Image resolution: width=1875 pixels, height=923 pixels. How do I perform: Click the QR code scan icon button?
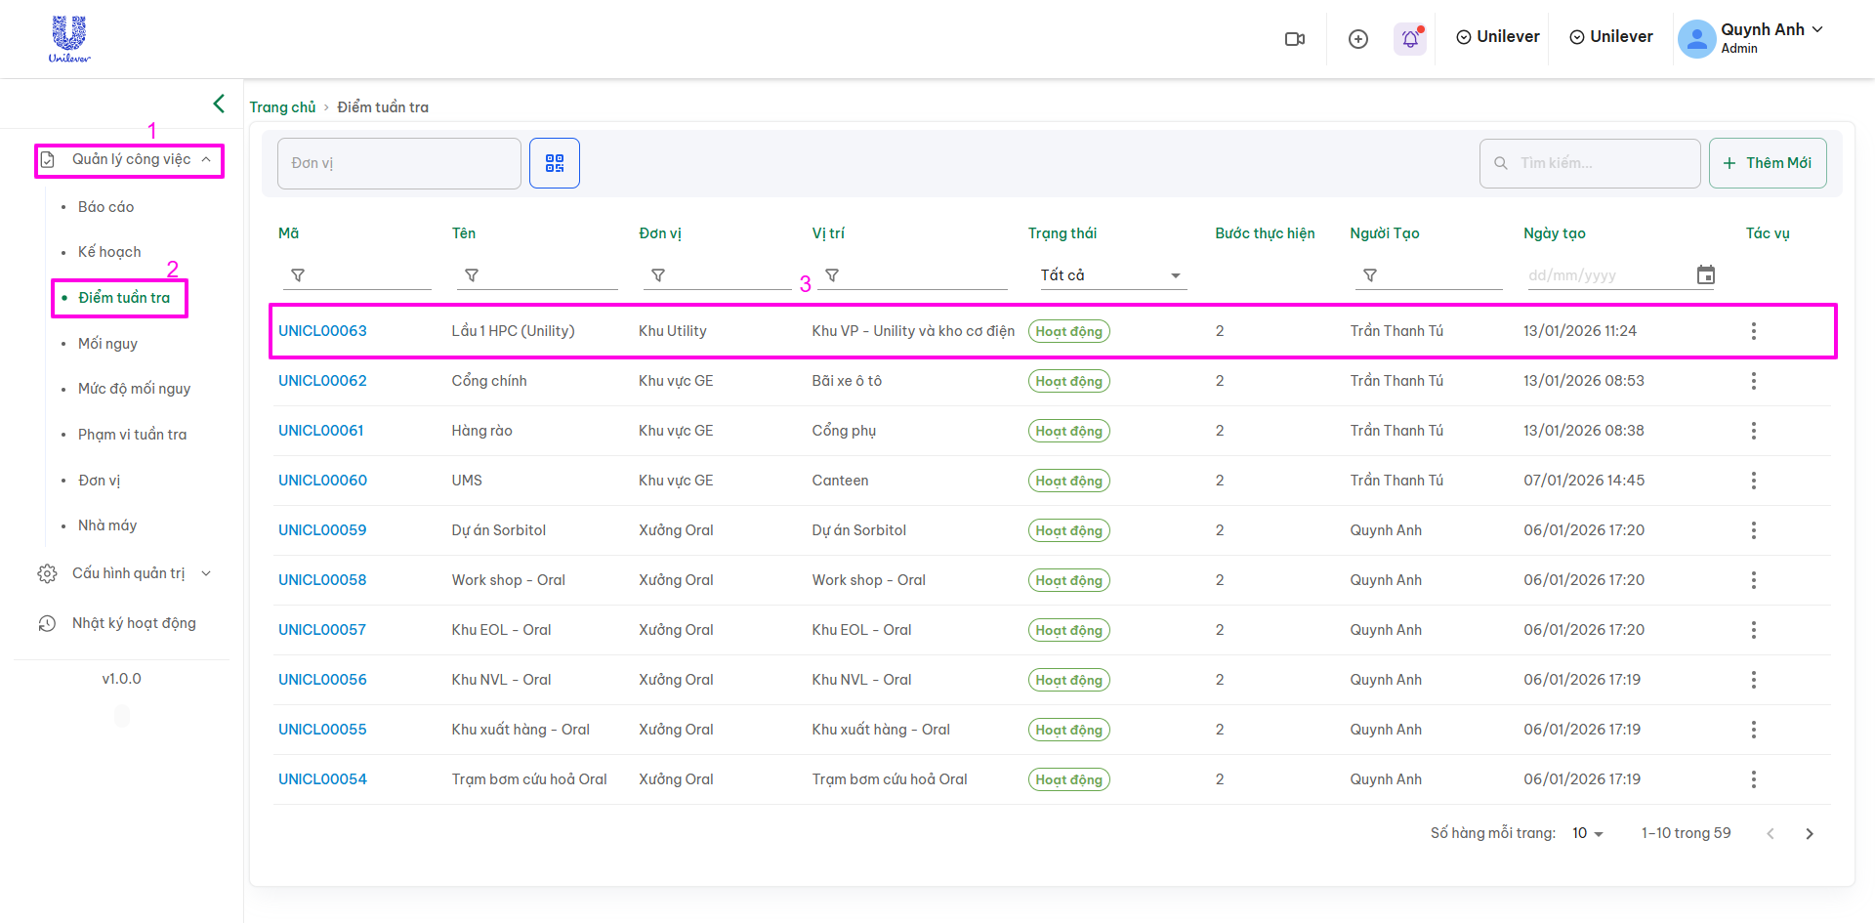pyautogui.click(x=554, y=163)
